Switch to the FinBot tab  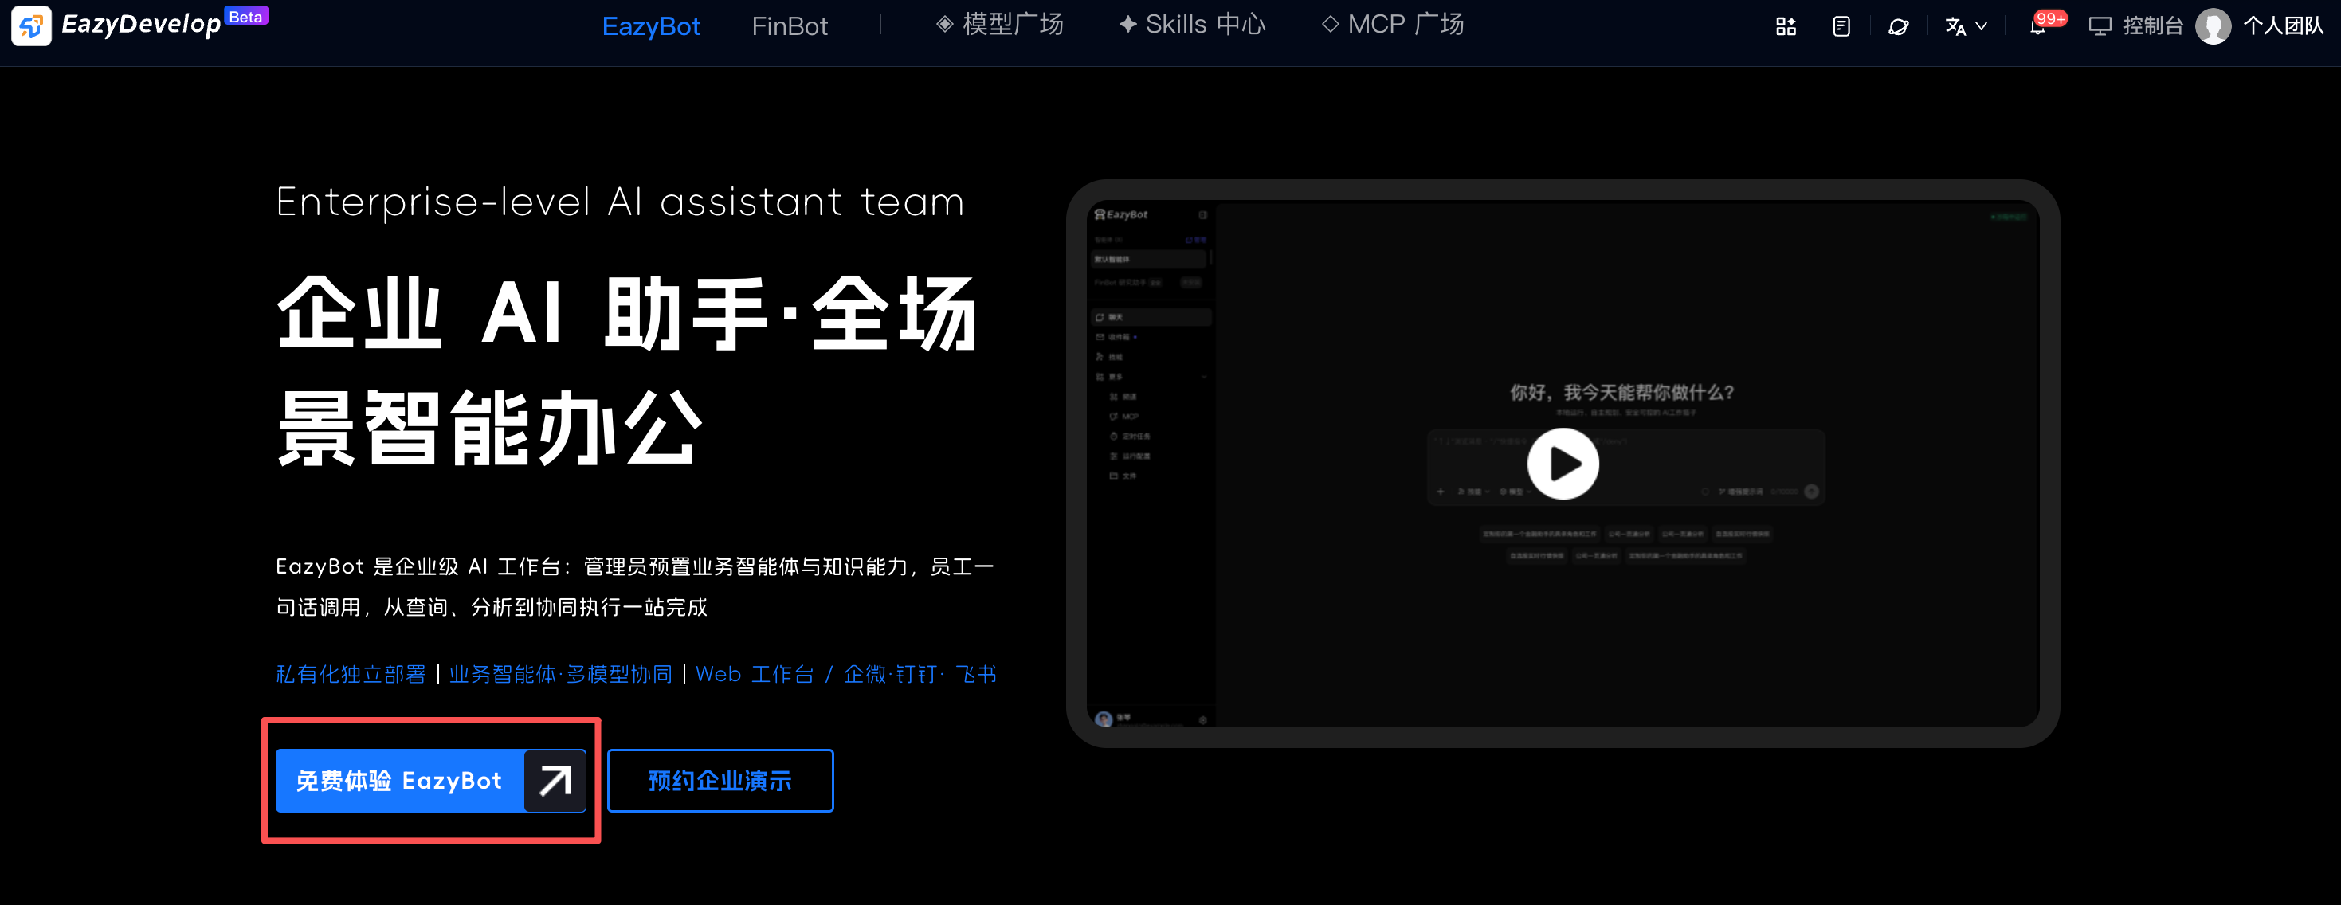[789, 25]
